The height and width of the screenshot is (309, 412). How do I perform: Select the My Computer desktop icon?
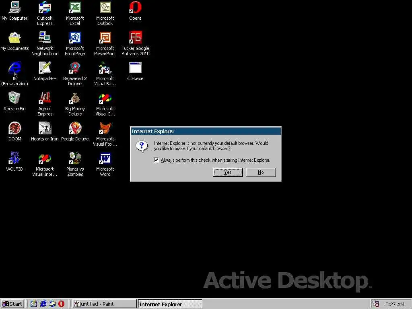[14, 7]
